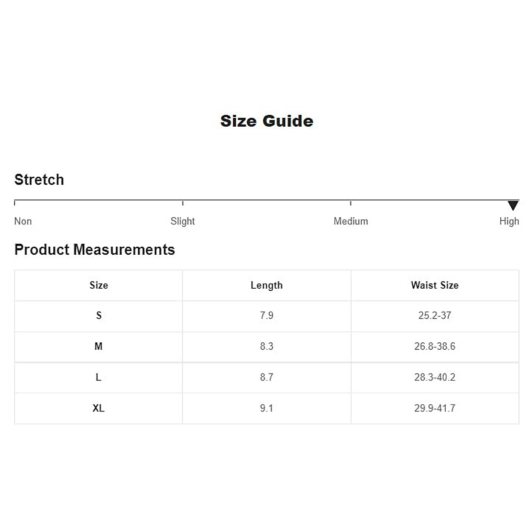
Task: Select the M size row label
Action: pos(99,346)
